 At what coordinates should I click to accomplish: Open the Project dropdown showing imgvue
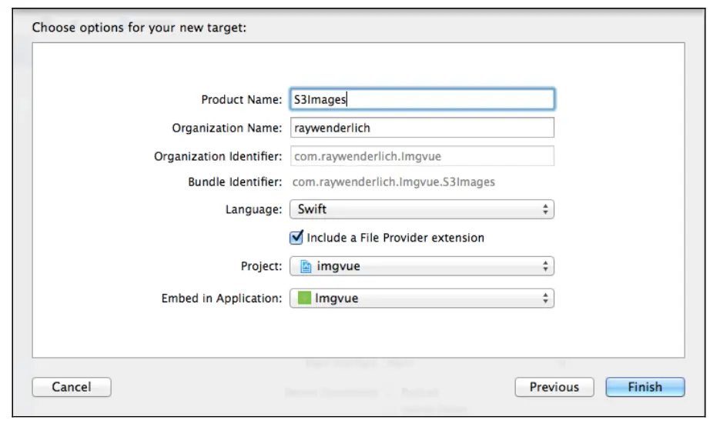(421, 266)
